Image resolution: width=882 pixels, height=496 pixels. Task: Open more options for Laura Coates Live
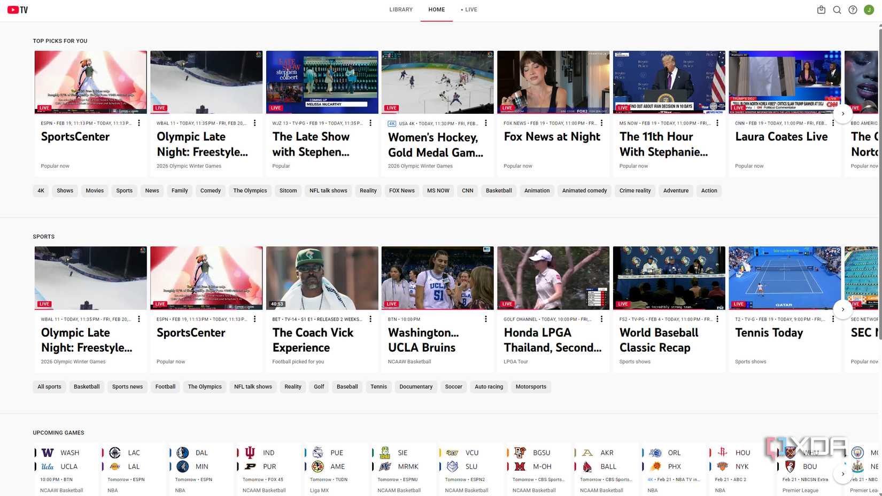[833, 123]
